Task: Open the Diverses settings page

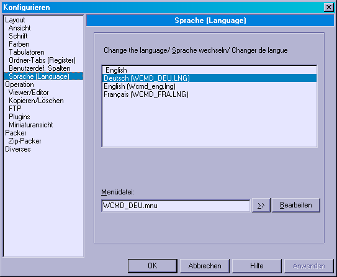Action: tap(18, 149)
